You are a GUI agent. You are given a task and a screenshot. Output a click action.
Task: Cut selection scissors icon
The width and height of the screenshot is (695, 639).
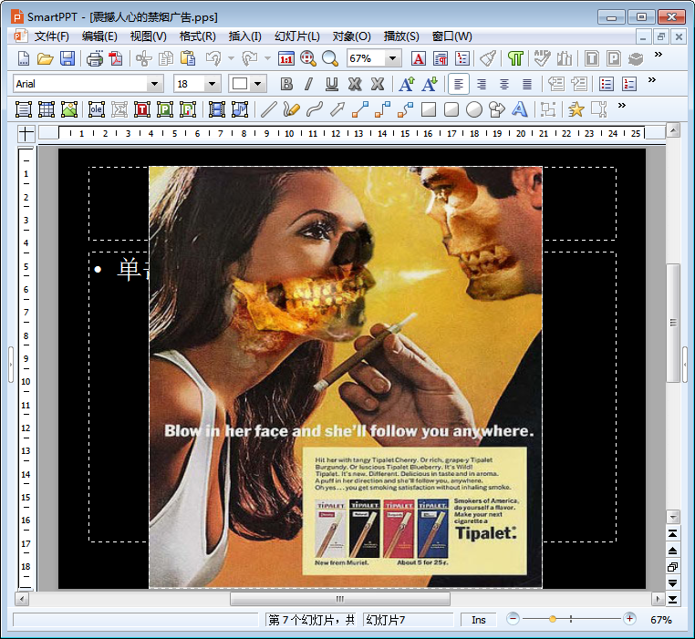click(143, 58)
